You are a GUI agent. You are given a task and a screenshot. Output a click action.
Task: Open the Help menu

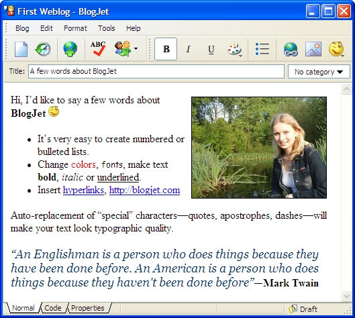[x=133, y=28]
